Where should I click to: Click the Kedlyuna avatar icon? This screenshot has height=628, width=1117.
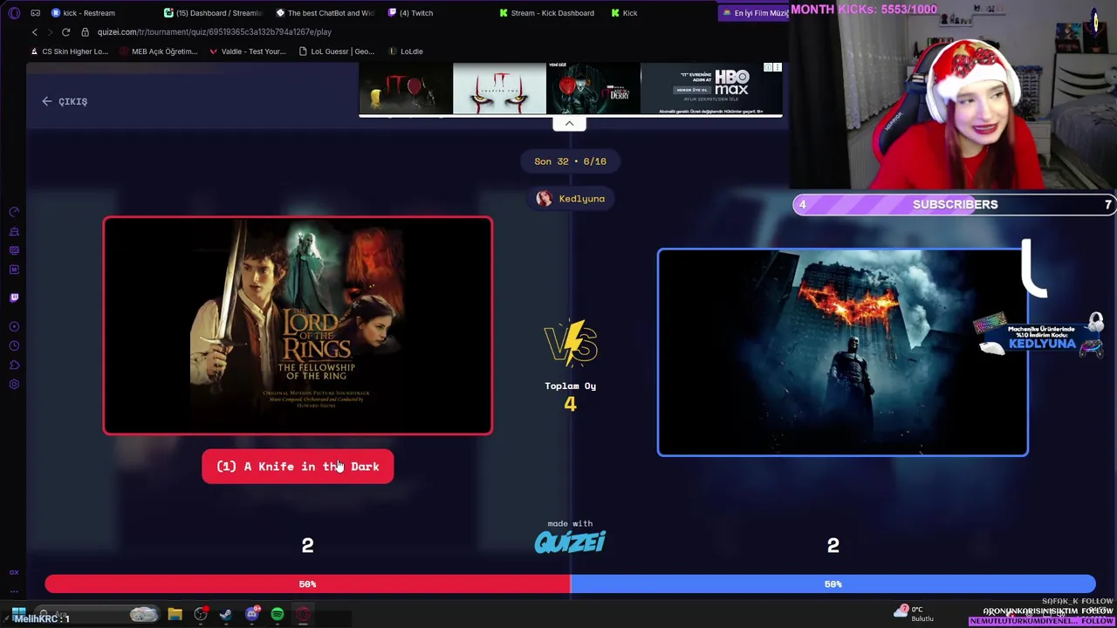[544, 199]
